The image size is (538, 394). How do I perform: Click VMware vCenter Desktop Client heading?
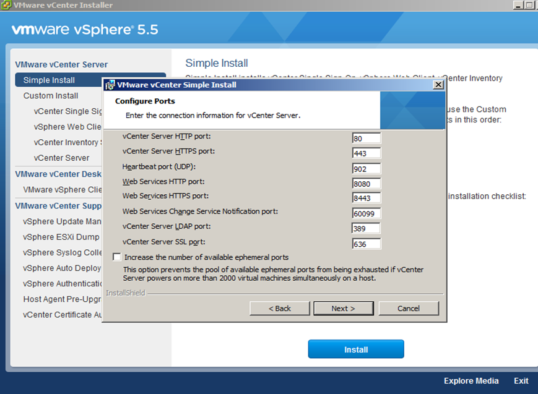click(x=58, y=174)
